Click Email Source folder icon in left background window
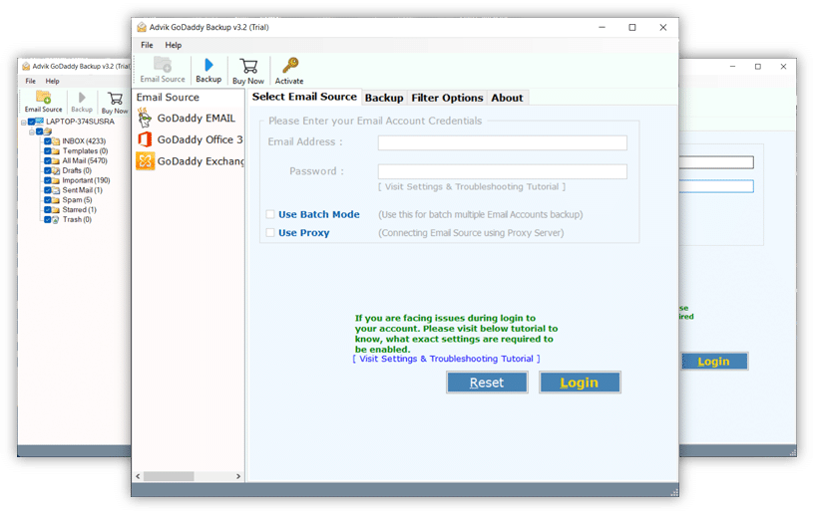Screen dimensions: 813x514 coord(44,97)
